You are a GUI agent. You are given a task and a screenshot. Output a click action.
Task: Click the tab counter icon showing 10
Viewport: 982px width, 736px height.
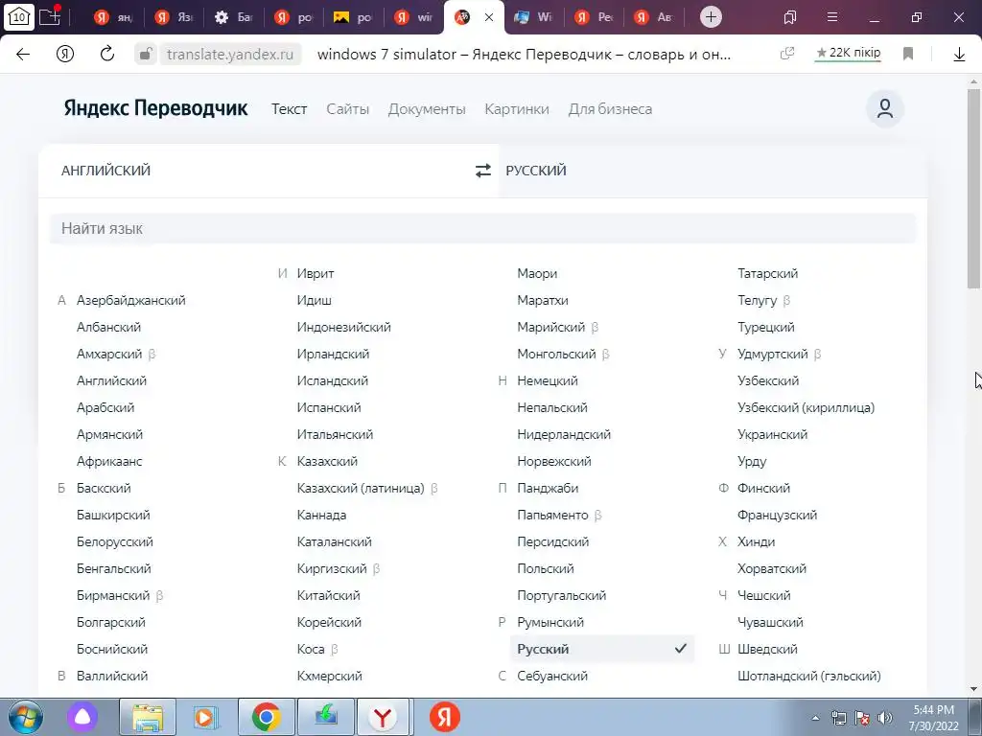coord(19,17)
